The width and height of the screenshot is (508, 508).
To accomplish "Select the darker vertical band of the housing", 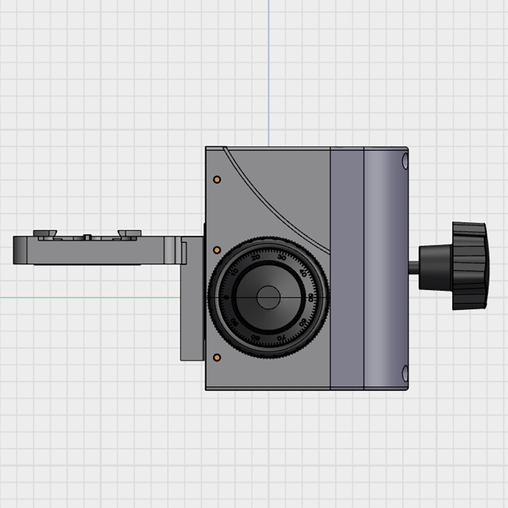I will (347, 268).
